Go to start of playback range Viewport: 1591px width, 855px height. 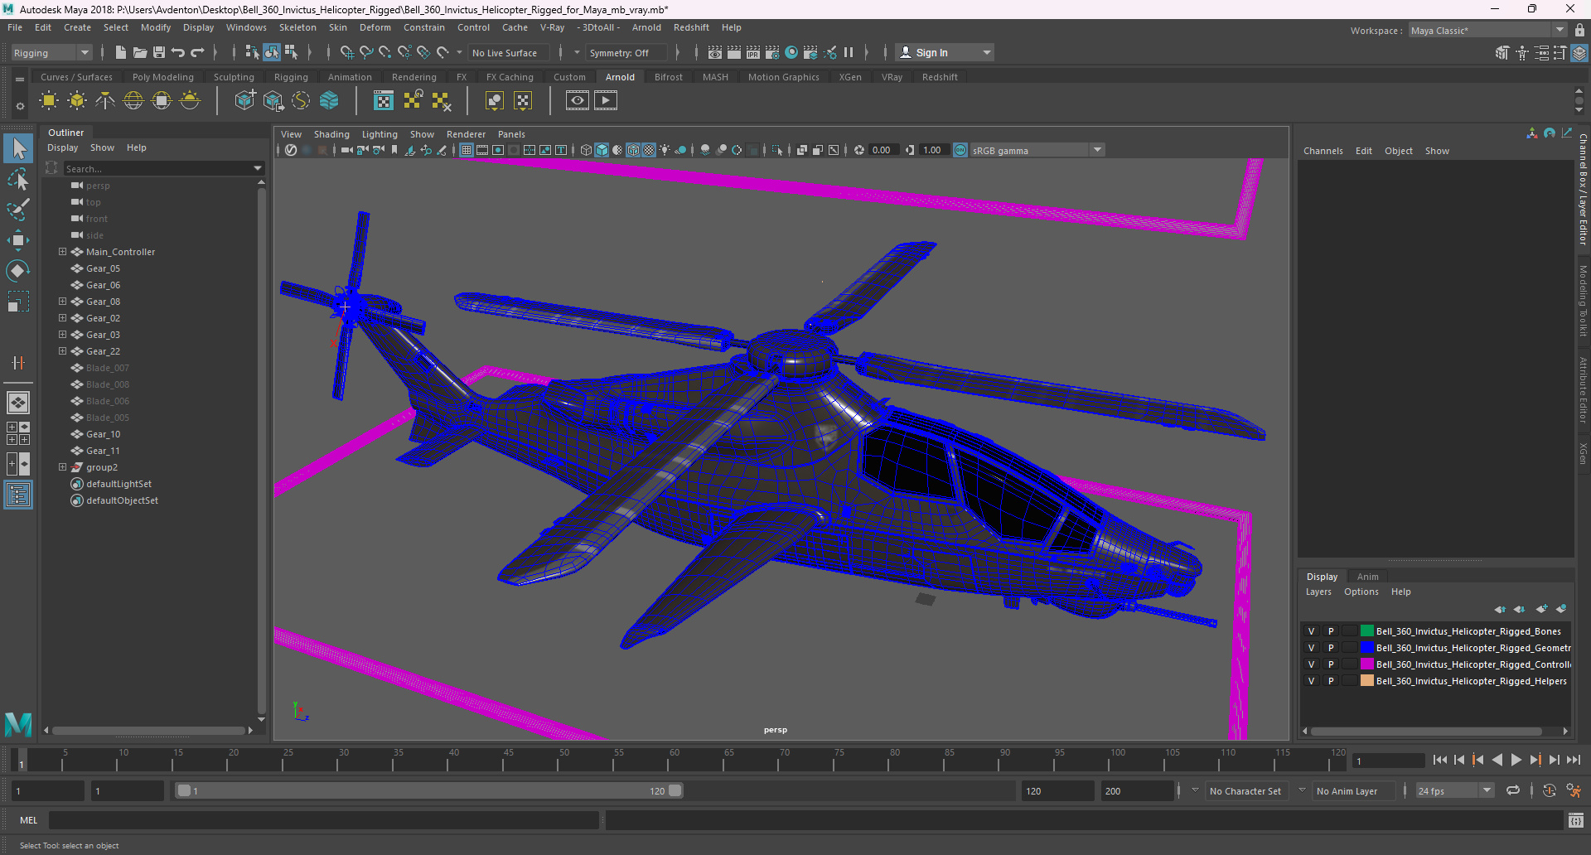click(x=1440, y=760)
